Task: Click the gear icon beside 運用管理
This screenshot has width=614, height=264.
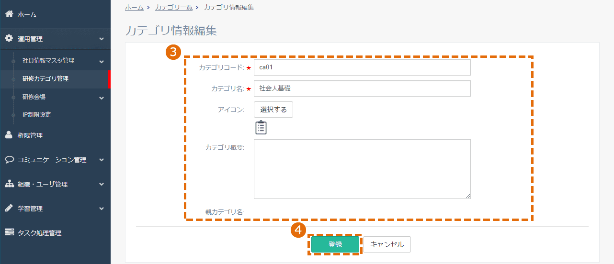Action: (x=9, y=39)
